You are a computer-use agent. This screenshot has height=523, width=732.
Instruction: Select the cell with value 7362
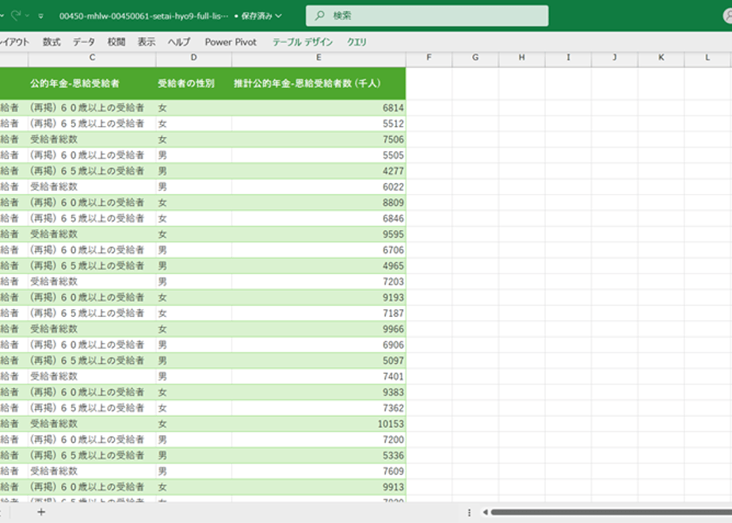(318, 408)
